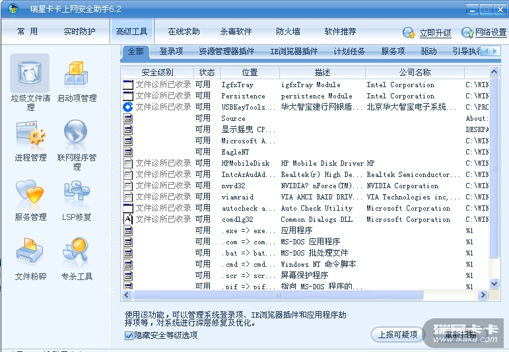Image resolution: width=509 pixels, height=352 pixels.
Task: Click the list scroll down arrow
Action: click(x=494, y=284)
